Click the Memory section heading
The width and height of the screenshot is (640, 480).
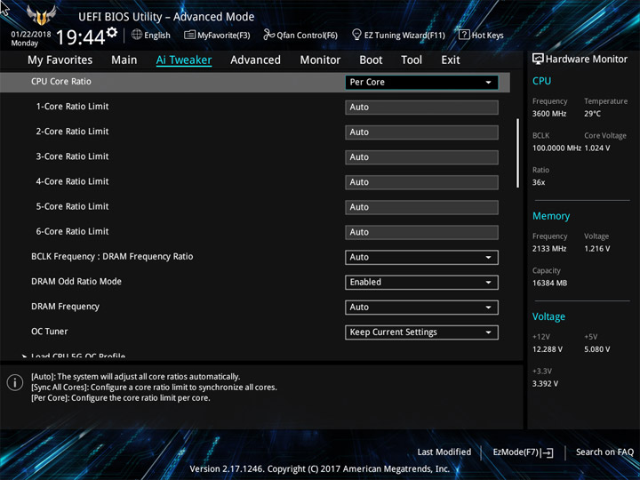point(551,216)
